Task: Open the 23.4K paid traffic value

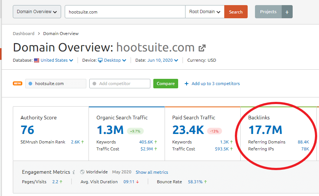Action: pyautogui.click(x=188, y=130)
